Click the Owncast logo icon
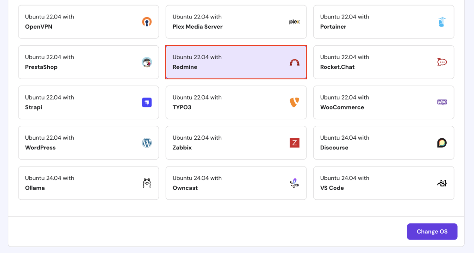474x253 pixels. (x=294, y=183)
